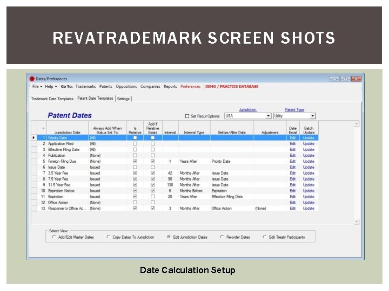
Task: Enable Set Recur Options checkbox
Action: pyautogui.click(x=187, y=116)
